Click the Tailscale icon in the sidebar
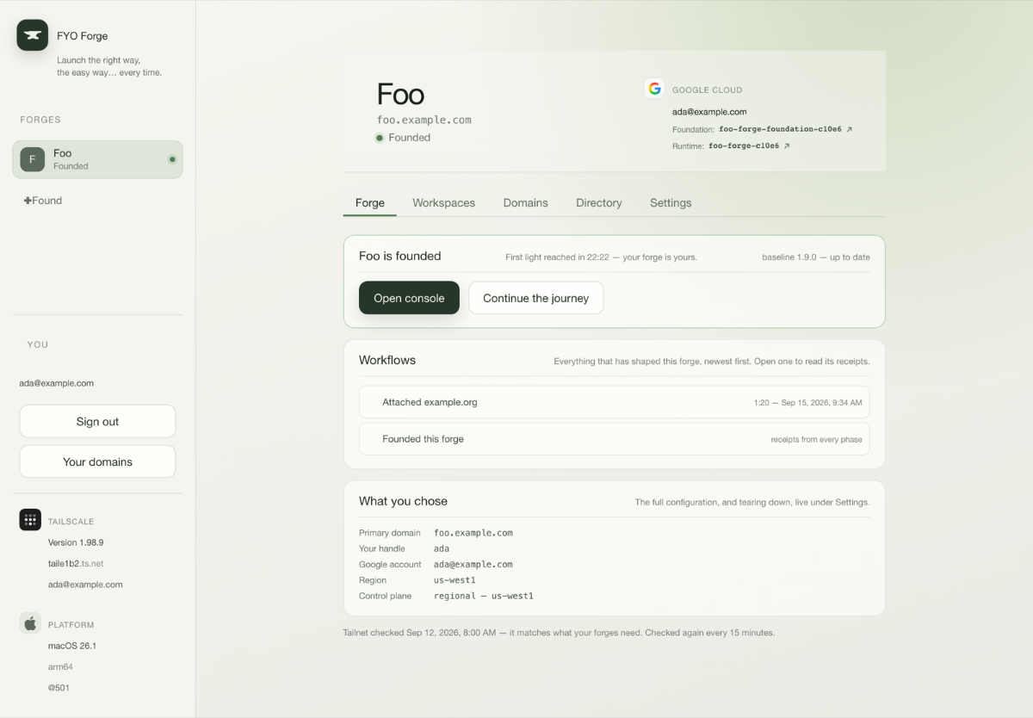The image size is (1033, 718). (30, 520)
